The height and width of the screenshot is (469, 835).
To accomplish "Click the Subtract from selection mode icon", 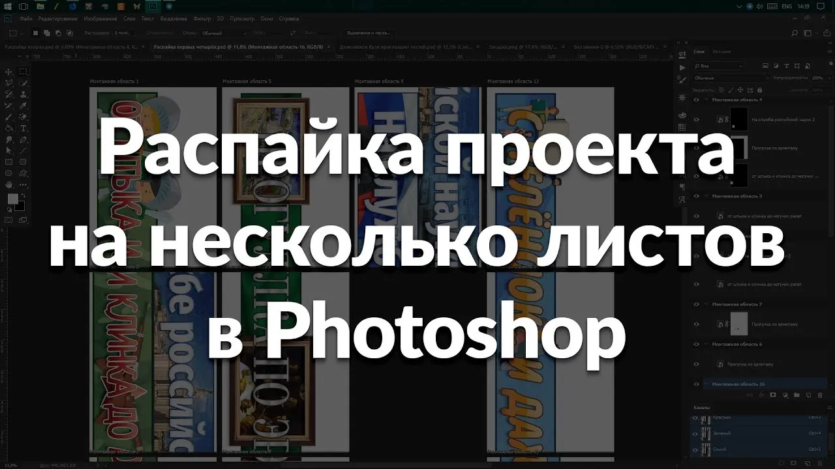I will tap(57, 33).
